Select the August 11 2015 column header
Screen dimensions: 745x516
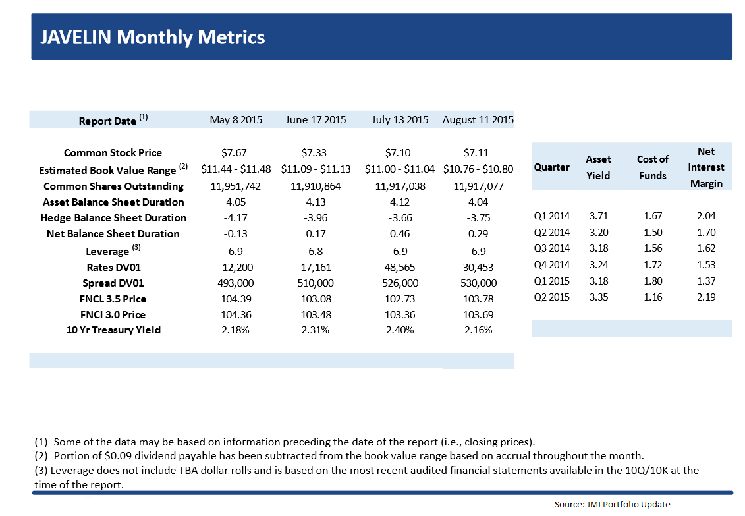pyautogui.click(x=478, y=119)
